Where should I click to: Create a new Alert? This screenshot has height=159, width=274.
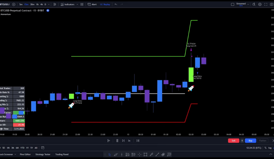tap(92, 4)
